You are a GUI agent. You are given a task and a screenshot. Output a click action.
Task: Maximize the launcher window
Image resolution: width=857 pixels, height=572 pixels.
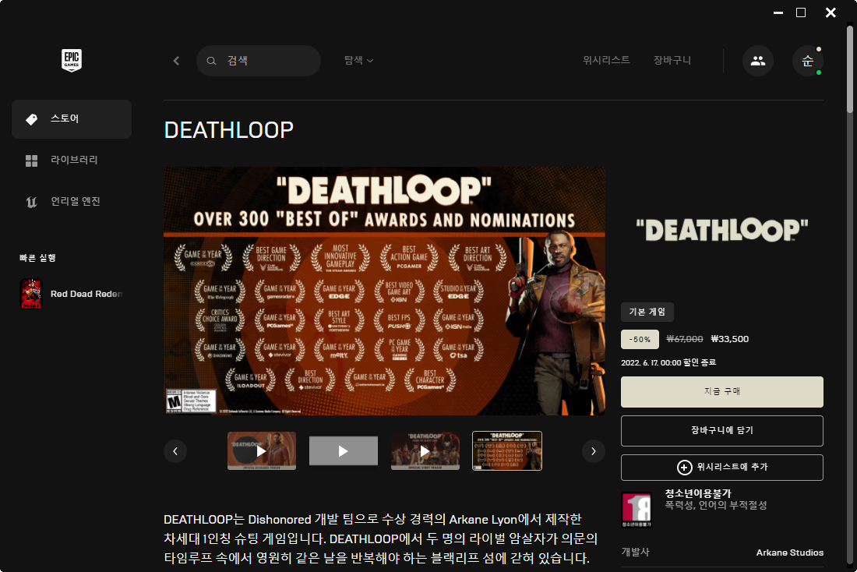(x=801, y=12)
